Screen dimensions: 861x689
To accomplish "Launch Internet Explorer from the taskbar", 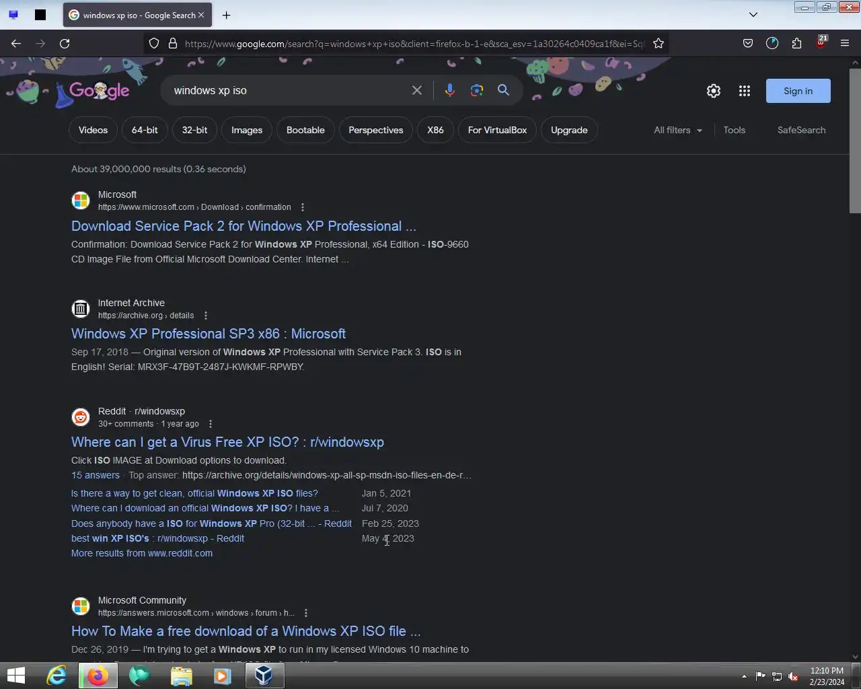I will [x=57, y=676].
